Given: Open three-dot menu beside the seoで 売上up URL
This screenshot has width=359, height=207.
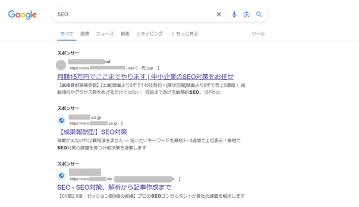Looking at the screenshot, I should (x=158, y=68).
